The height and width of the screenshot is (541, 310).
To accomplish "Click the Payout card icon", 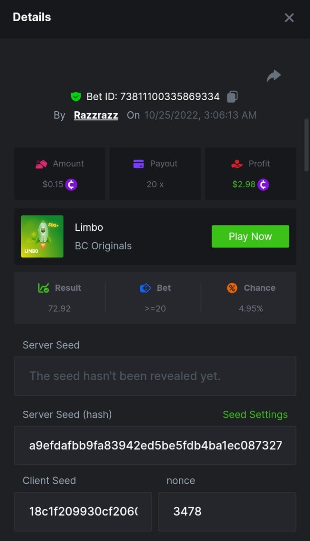I will [139, 164].
